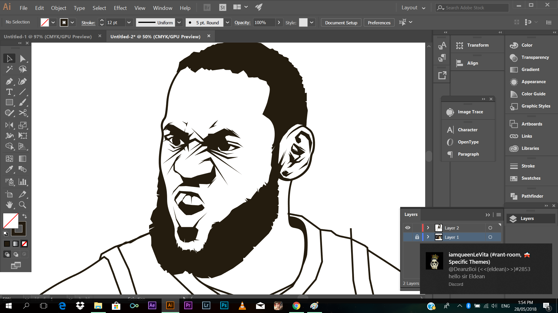Select the Lasso tool
The height and width of the screenshot is (313, 558).
point(23,69)
